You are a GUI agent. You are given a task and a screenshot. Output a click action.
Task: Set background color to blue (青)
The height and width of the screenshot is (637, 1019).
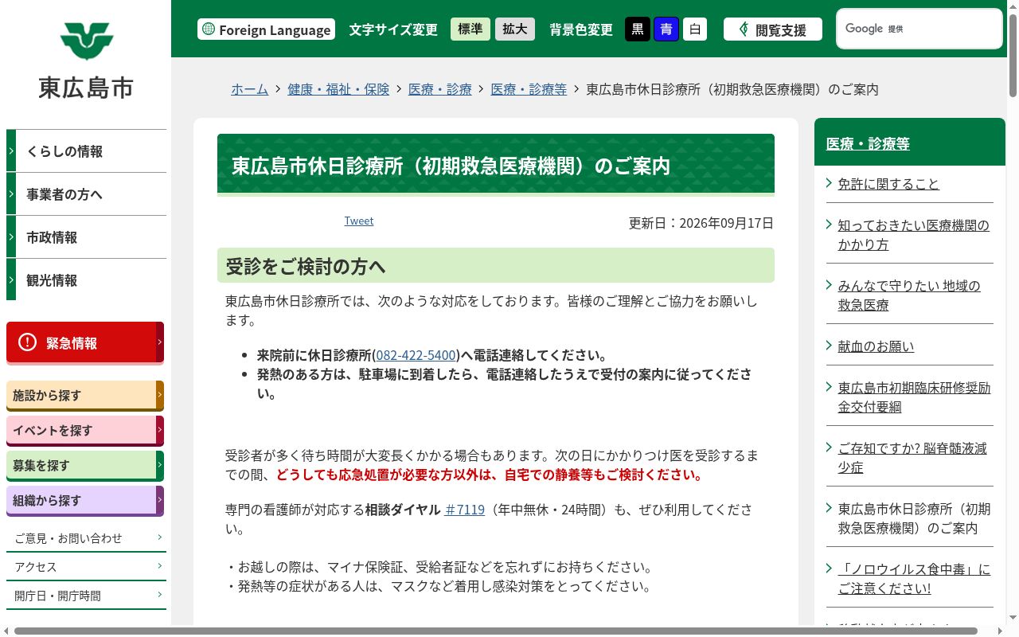[666, 29]
